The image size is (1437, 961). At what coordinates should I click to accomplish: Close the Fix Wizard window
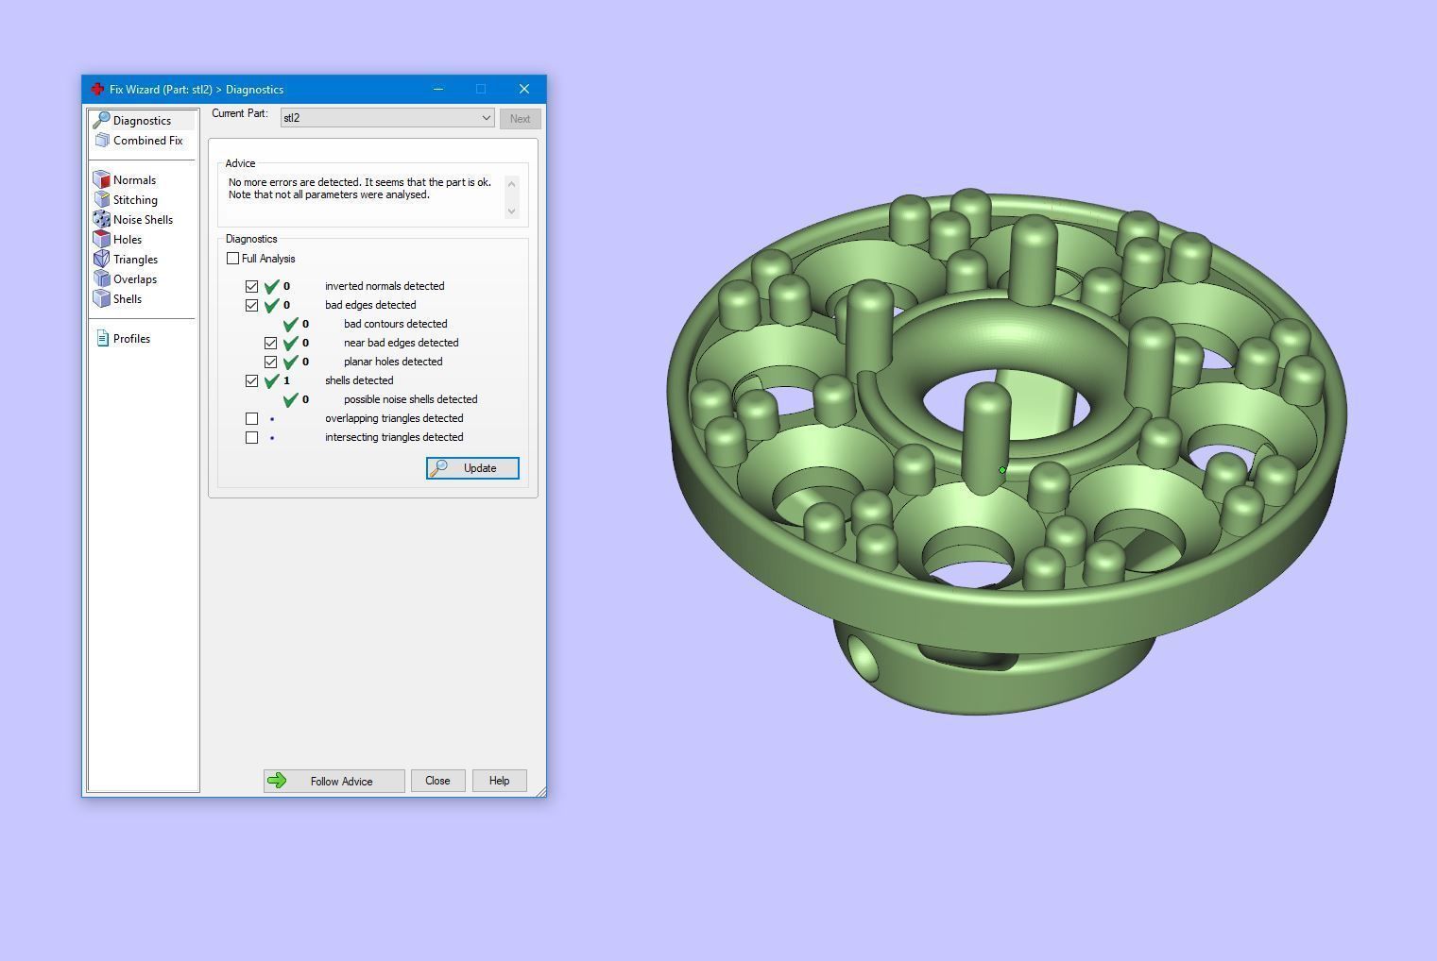coord(524,89)
